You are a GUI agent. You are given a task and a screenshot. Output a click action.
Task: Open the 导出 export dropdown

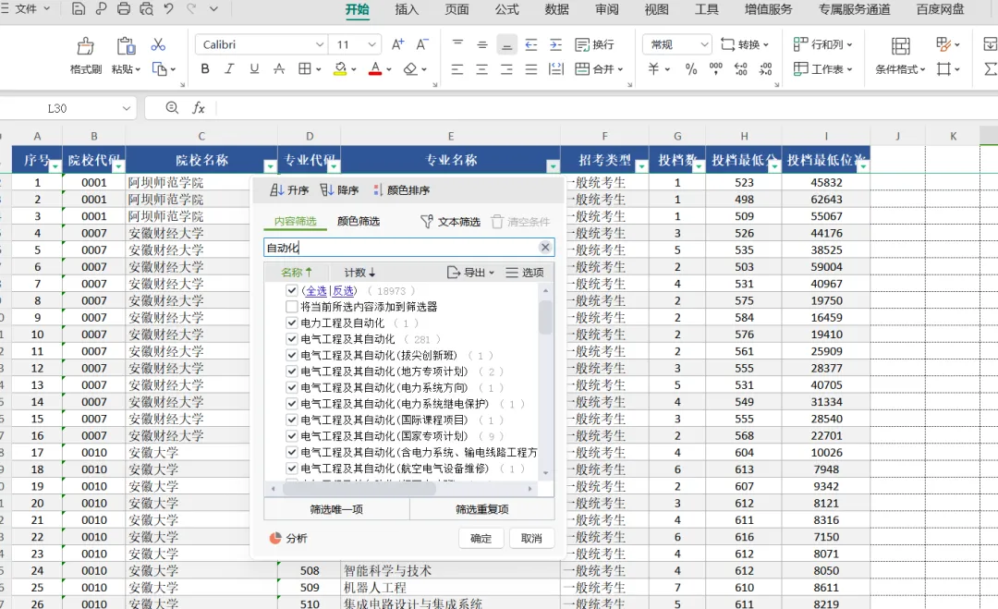[x=471, y=273]
